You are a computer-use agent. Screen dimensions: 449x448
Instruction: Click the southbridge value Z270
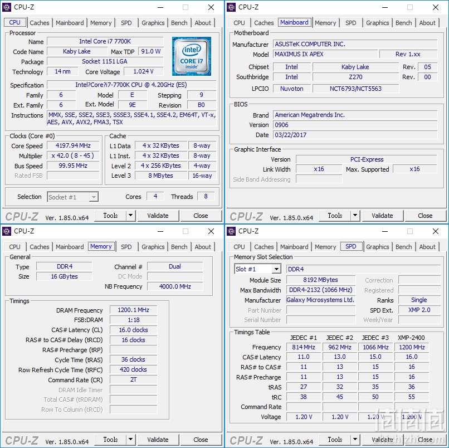355,77
